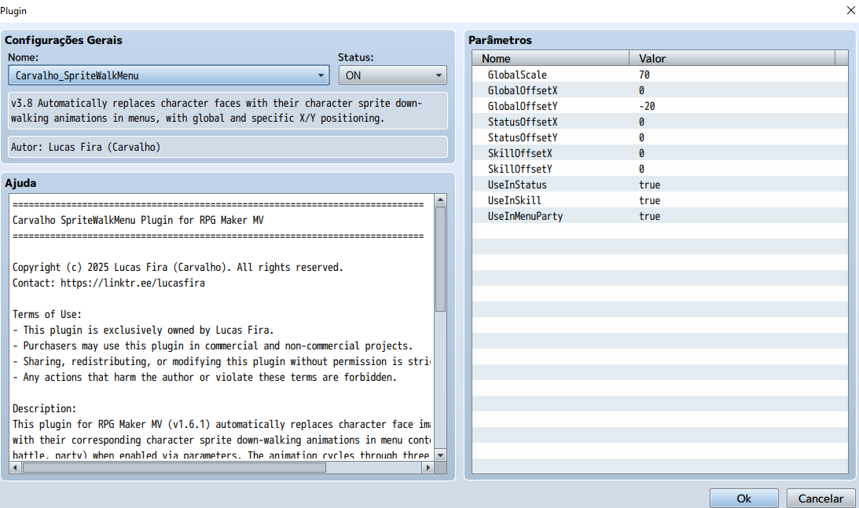This screenshot has height=508, width=859.
Task: Select the StatusOffsetY parameter row
Action: (660, 137)
